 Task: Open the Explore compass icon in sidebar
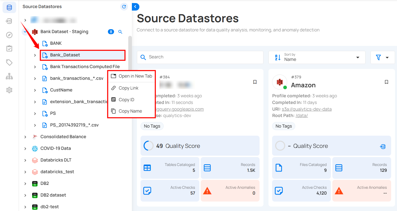(x=9, y=35)
